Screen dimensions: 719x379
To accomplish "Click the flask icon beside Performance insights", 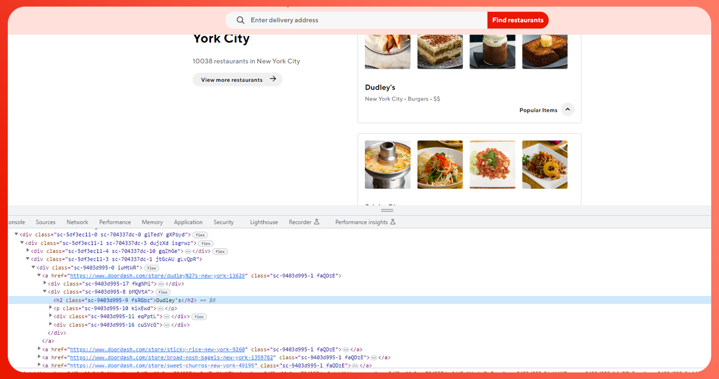I will click(x=393, y=222).
